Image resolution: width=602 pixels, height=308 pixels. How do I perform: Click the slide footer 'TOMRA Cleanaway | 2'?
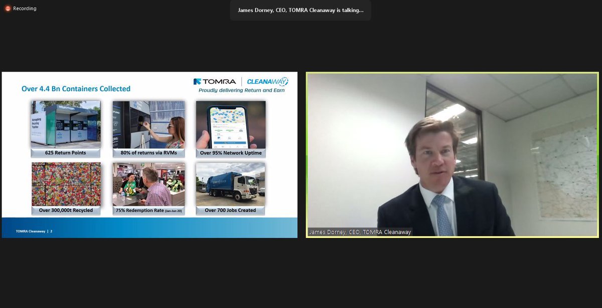click(34, 231)
